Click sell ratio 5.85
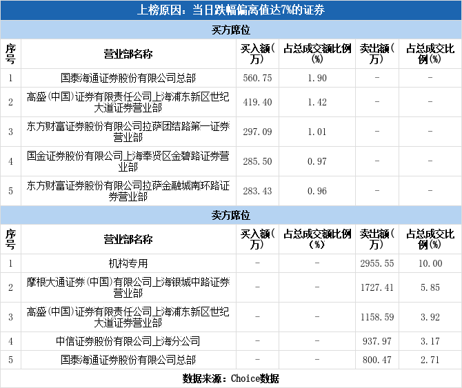The image size is (462, 388). coord(430,287)
